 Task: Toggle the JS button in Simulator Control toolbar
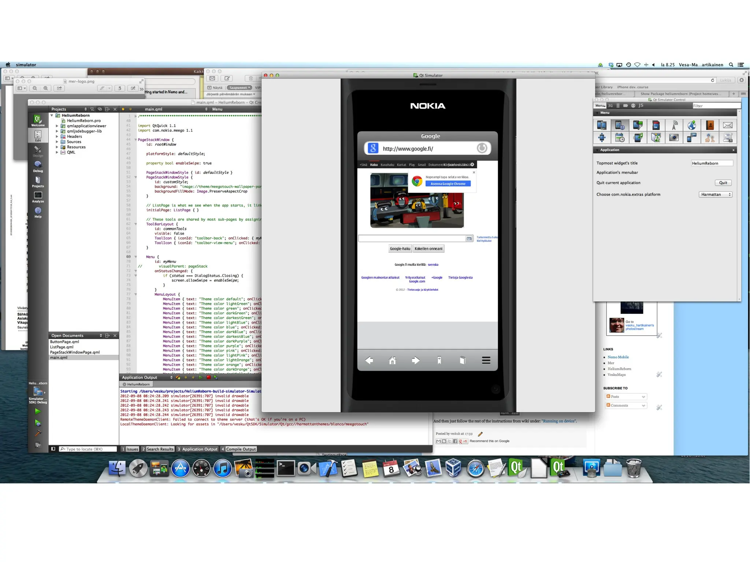point(641,105)
